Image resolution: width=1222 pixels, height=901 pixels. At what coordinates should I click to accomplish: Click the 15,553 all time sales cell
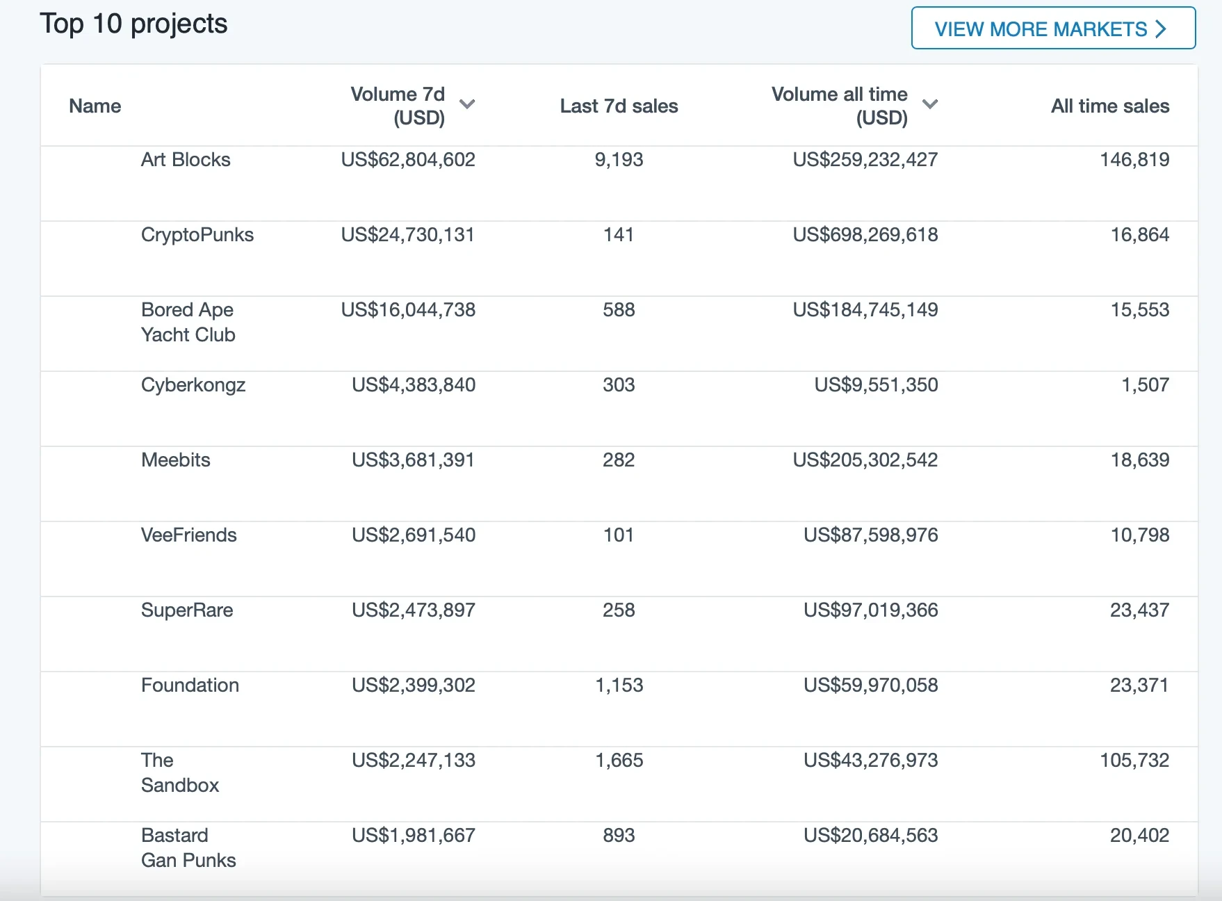click(1140, 310)
